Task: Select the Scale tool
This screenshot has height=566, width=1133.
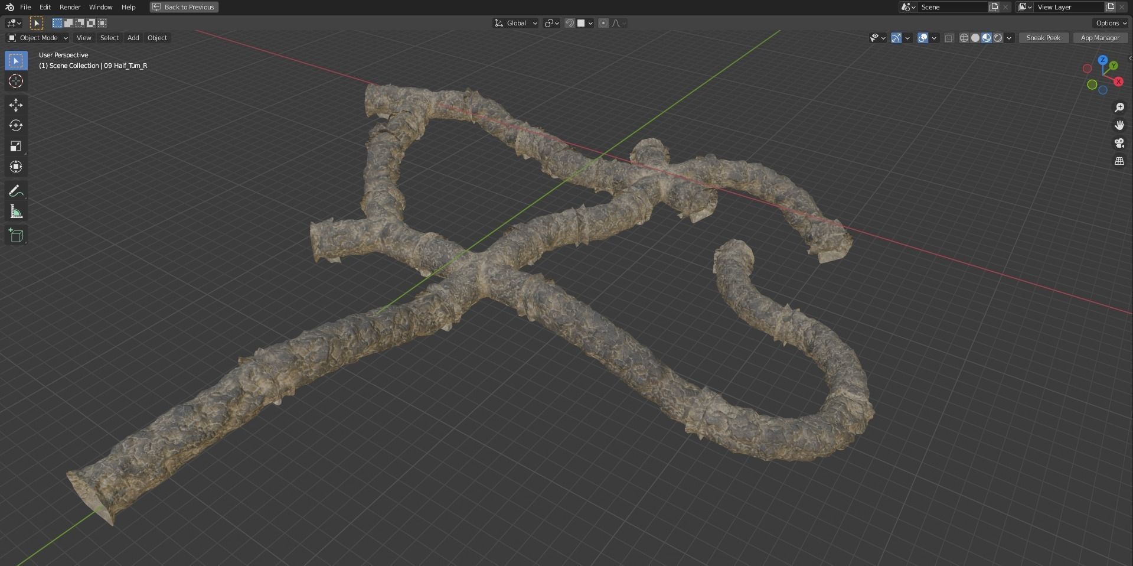Action: tap(16, 147)
